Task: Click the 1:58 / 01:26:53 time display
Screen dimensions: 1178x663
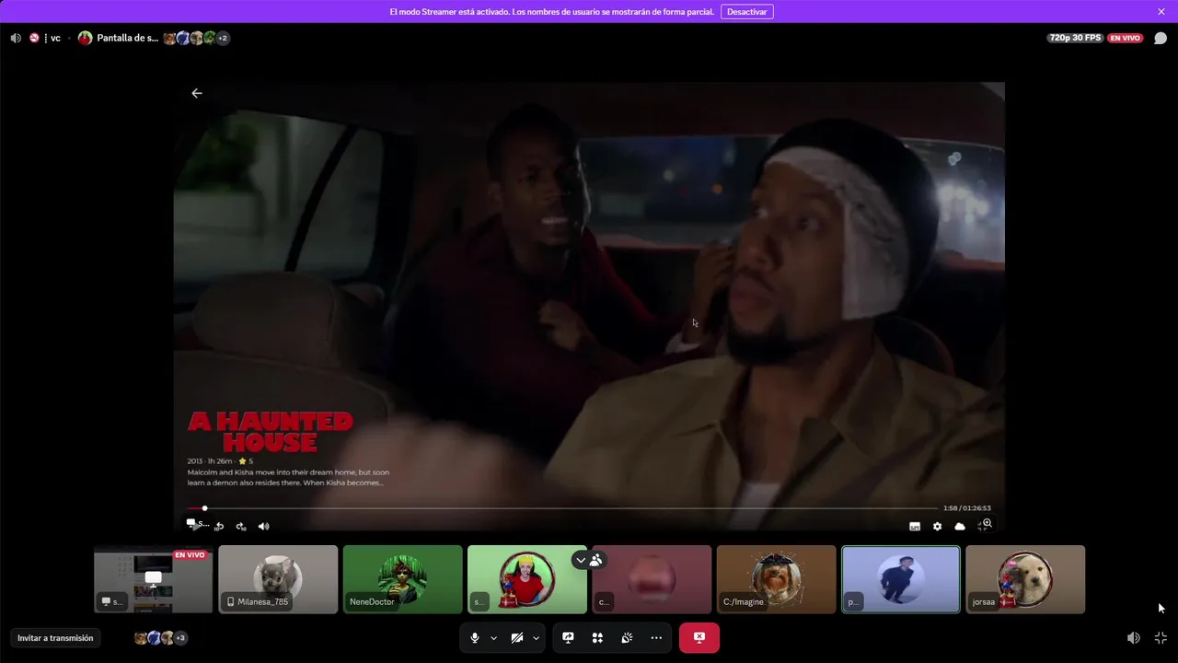Action: (x=966, y=508)
